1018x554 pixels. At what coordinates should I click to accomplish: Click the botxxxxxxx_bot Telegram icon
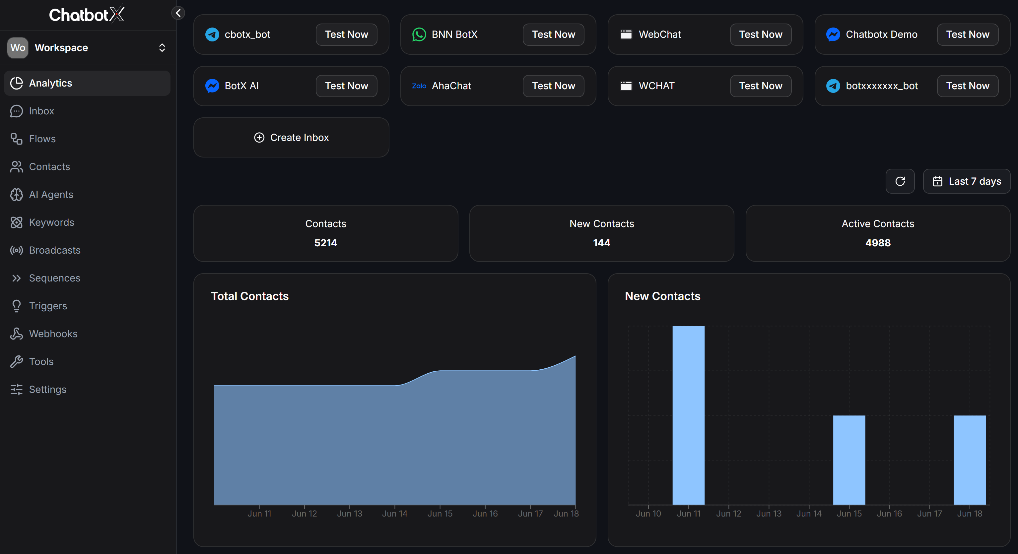point(833,86)
